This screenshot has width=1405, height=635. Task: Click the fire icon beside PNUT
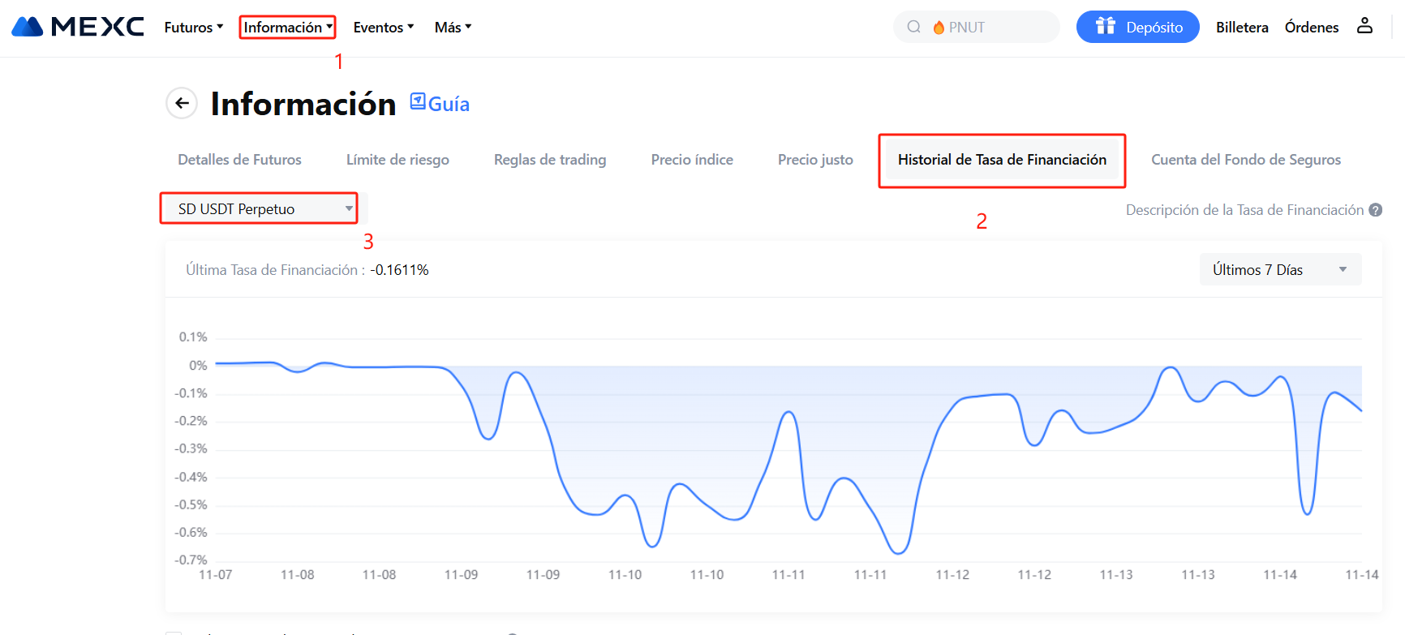click(939, 28)
